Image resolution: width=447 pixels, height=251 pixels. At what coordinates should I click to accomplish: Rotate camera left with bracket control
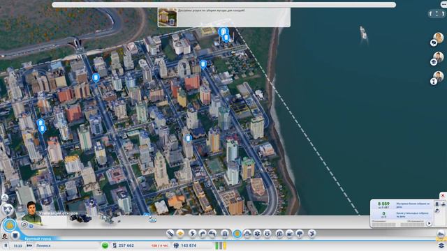[x=431, y=13]
